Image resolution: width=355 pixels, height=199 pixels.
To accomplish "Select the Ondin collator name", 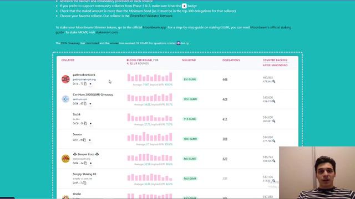I will 77,194.
